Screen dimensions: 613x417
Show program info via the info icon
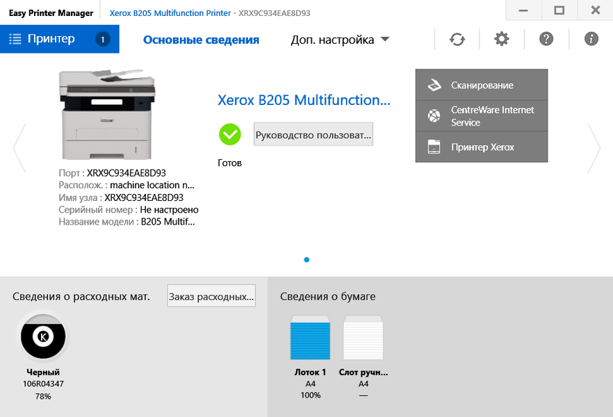pyautogui.click(x=591, y=39)
